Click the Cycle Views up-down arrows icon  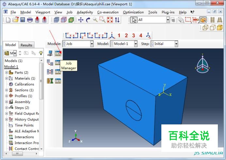coord(117,20)
